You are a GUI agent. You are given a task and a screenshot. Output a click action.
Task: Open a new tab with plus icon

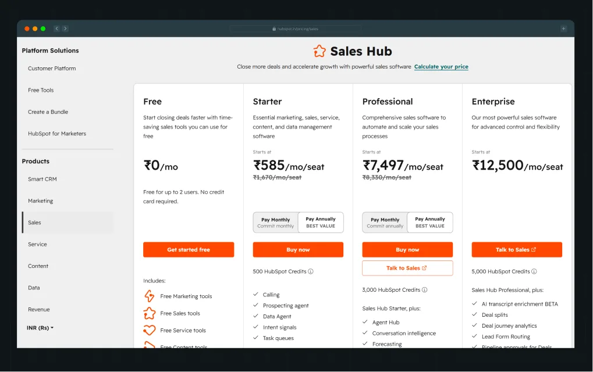click(563, 28)
